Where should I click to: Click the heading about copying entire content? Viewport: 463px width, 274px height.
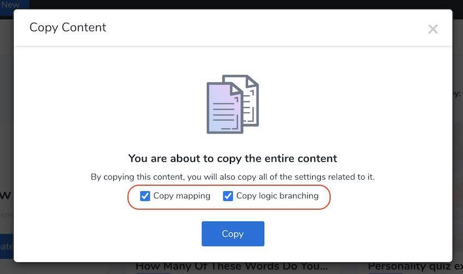coord(233,159)
